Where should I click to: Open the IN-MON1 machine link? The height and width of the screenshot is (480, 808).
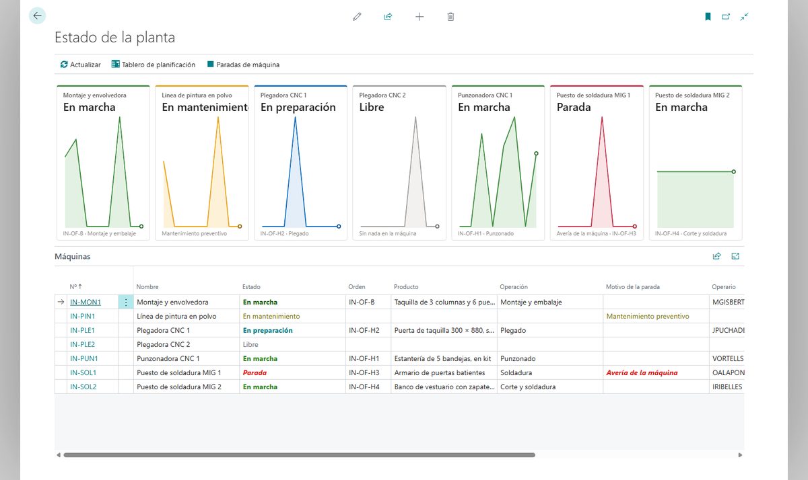point(86,303)
